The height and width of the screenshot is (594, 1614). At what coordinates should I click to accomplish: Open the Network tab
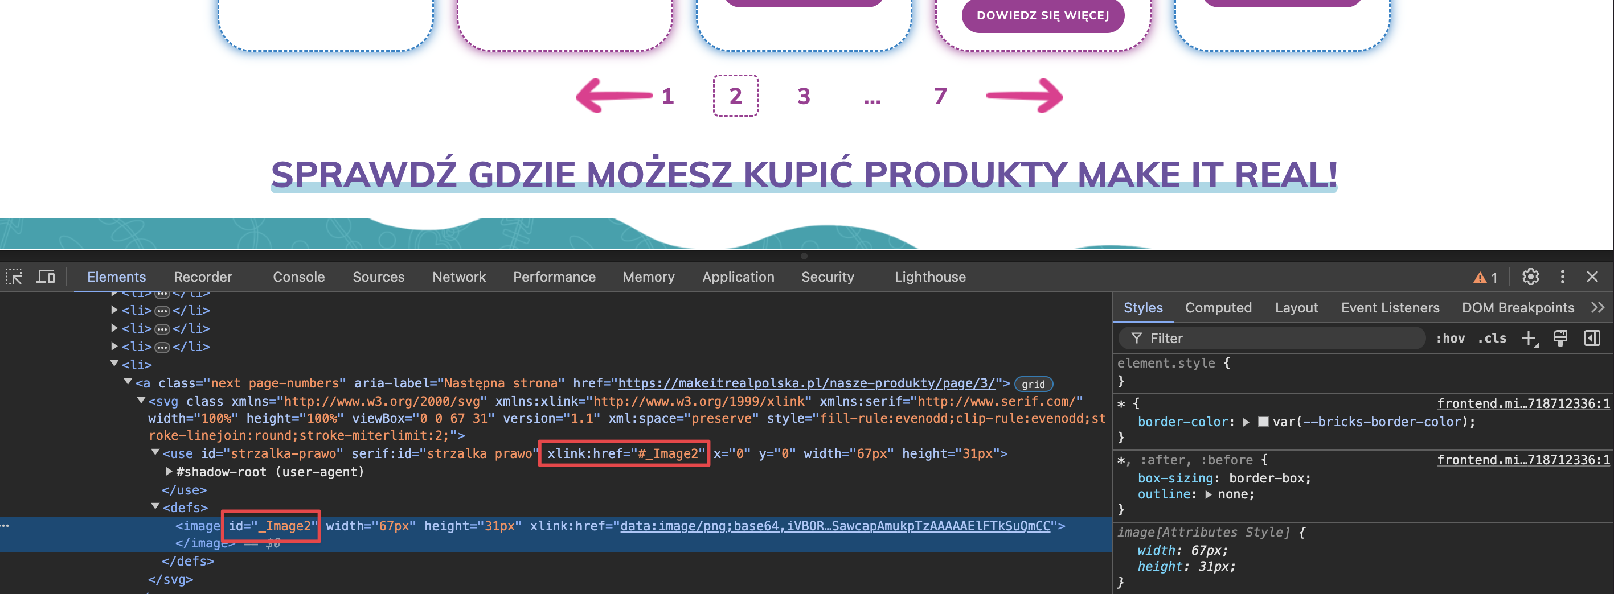[x=459, y=277]
